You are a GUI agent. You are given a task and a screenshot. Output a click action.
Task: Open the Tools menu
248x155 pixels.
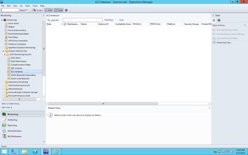35,6
